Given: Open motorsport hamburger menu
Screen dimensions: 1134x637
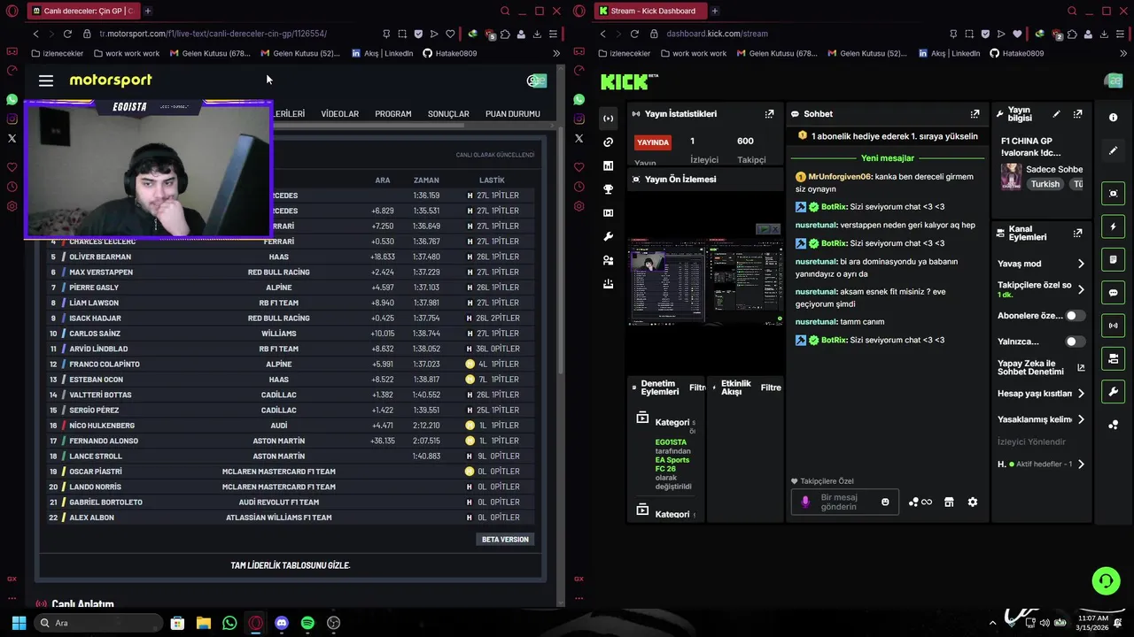Looking at the screenshot, I should tap(46, 81).
